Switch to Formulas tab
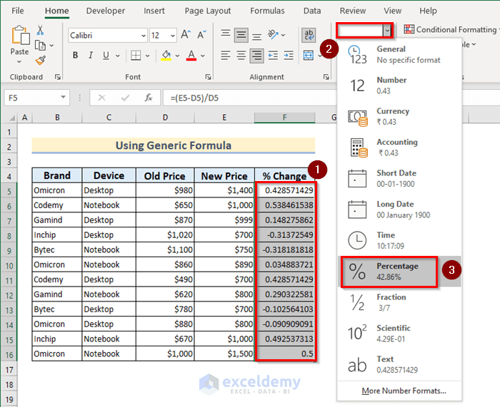Viewport: 500px width, 407px height. (267, 11)
